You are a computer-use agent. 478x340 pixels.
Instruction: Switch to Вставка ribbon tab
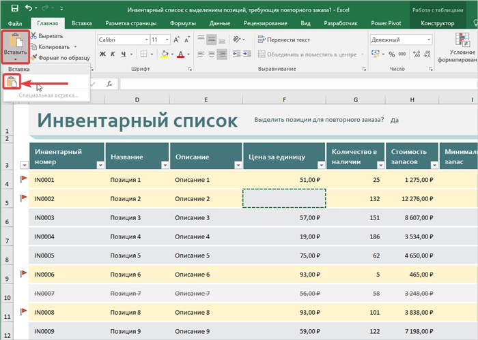click(x=82, y=23)
